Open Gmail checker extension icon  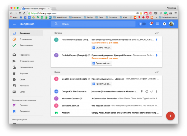[x=146, y=13]
